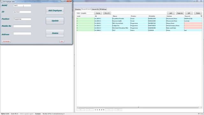Viewport: 204px width, 115px height.
Task: Click the ID input field
Action: [x=22, y=12]
